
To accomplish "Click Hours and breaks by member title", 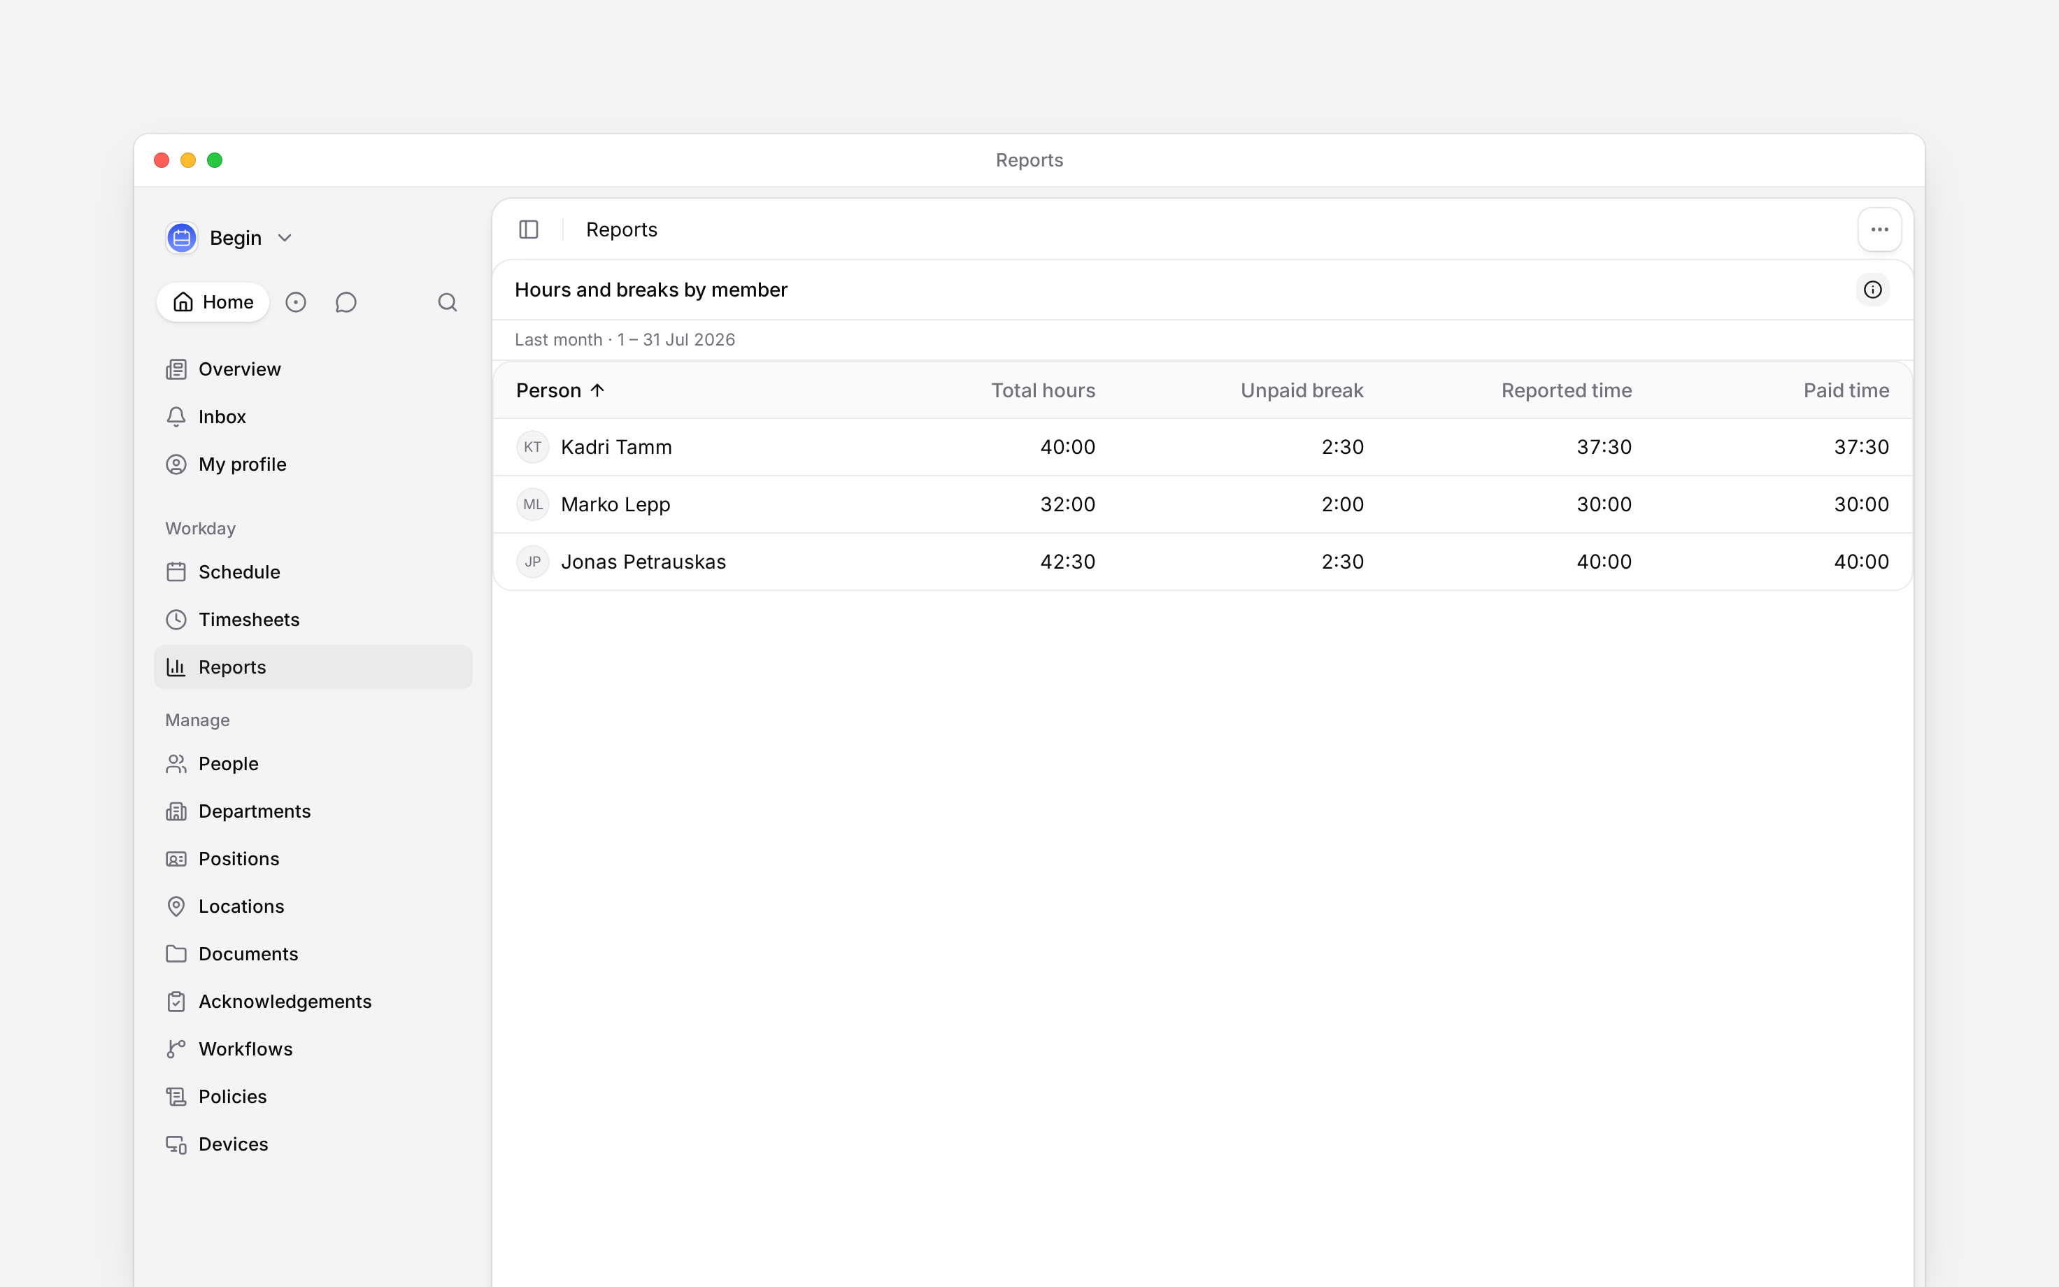I will coord(651,290).
